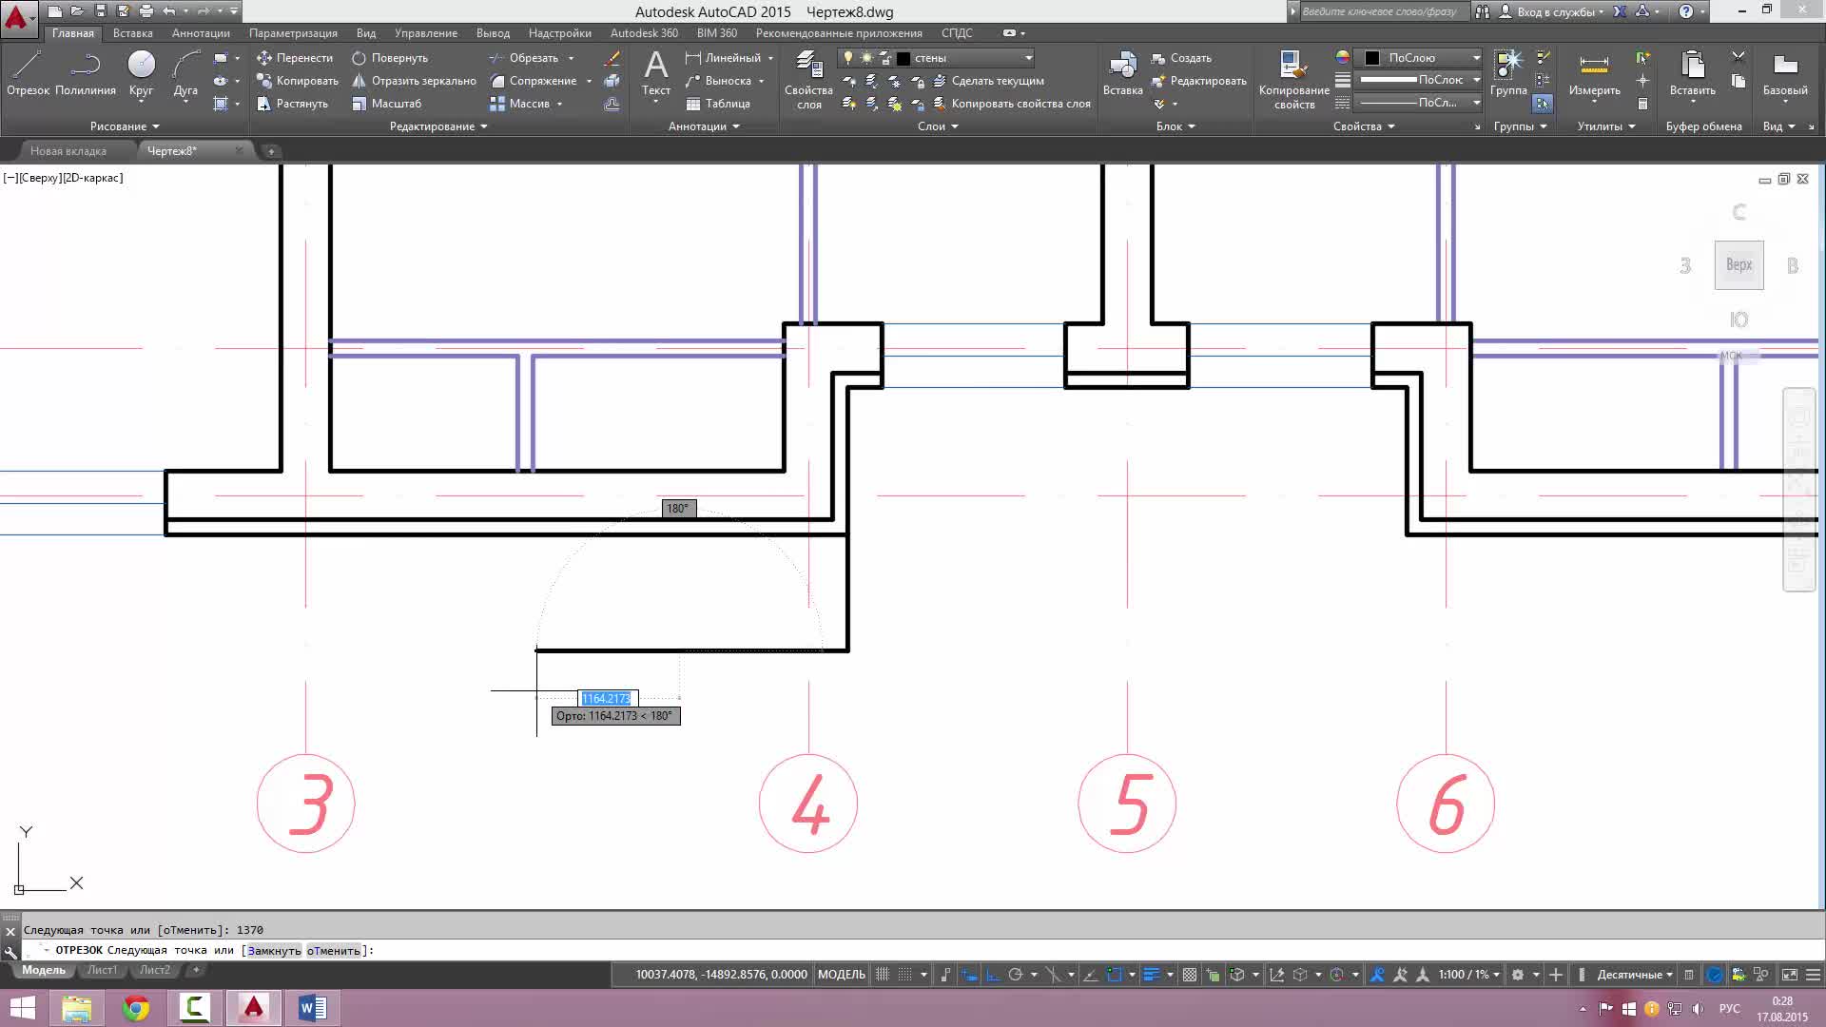Click Отразить зеркально (Mirror) tool

tap(414, 81)
